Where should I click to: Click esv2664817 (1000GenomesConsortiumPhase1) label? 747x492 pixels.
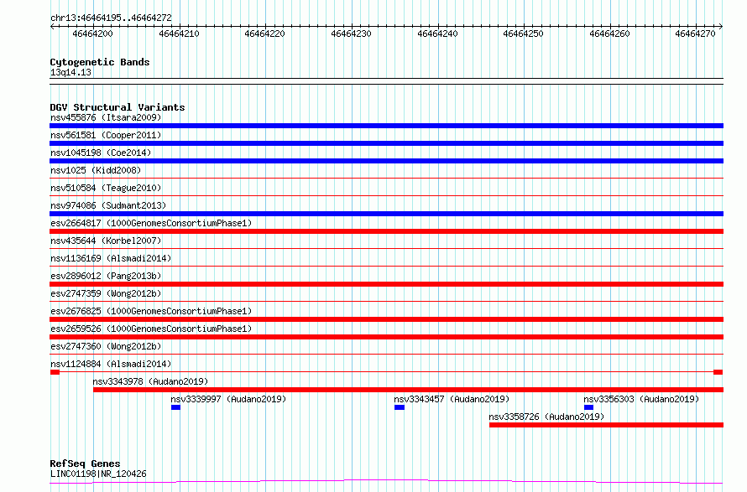(151, 223)
